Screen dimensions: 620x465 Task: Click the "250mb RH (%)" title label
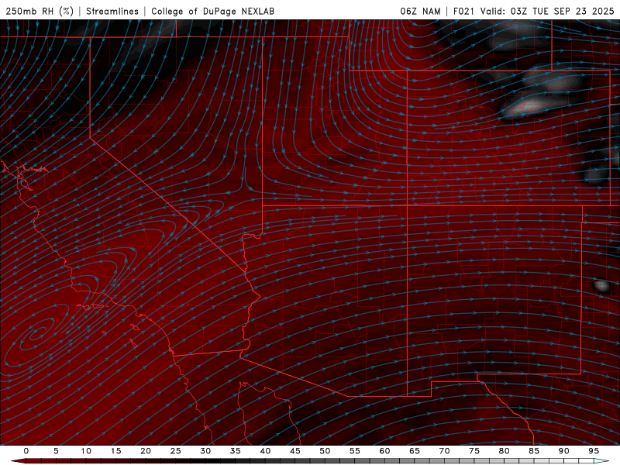click(40, 11)
